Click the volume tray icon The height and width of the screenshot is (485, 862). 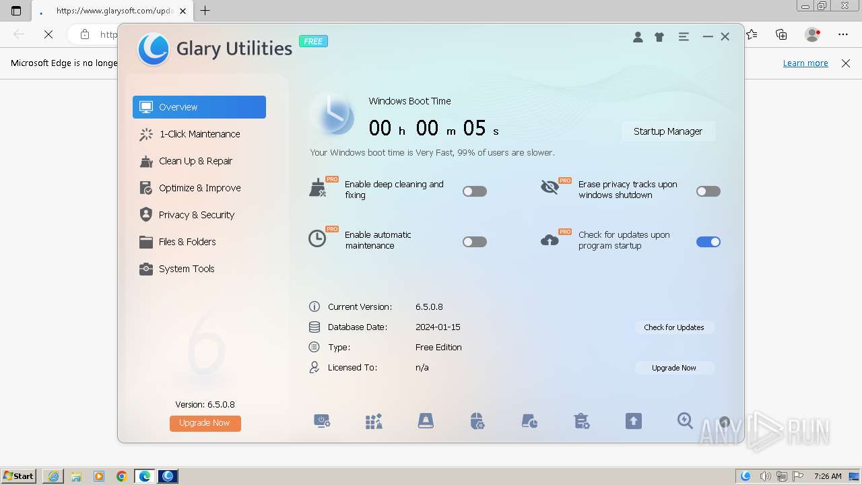pos(766,476)
